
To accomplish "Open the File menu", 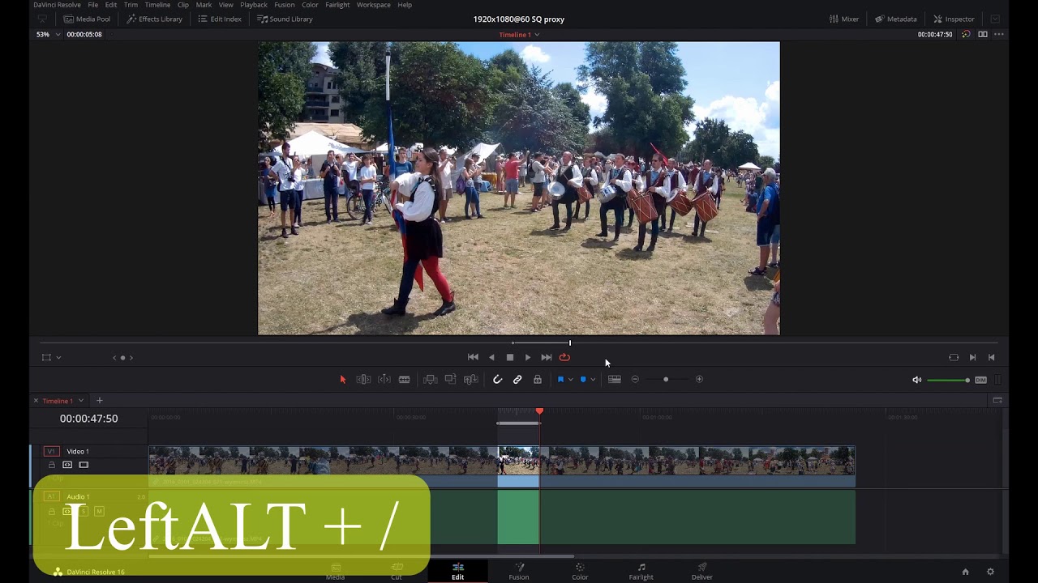I will coord(93,5).
